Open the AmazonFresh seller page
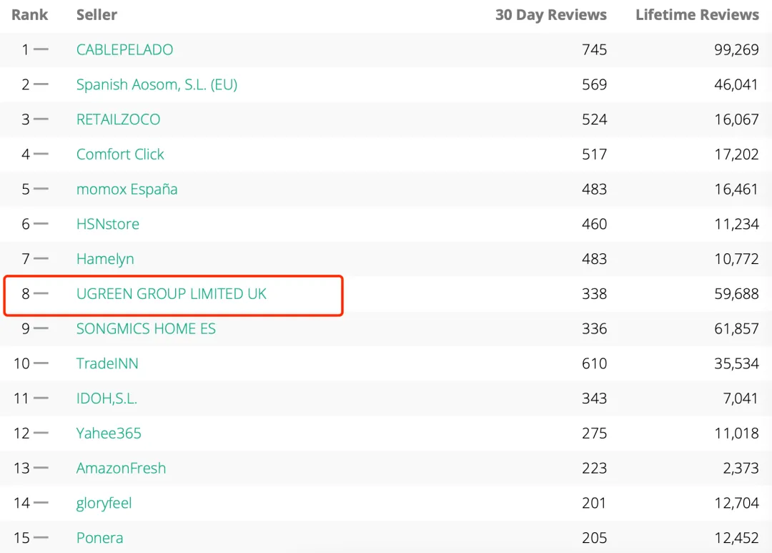The height and width of the screenshot is (553, 772). point(121,469)
